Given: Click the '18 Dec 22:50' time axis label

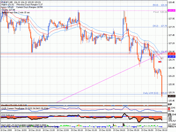Looking at the screenshot, I should pos(63,130).
